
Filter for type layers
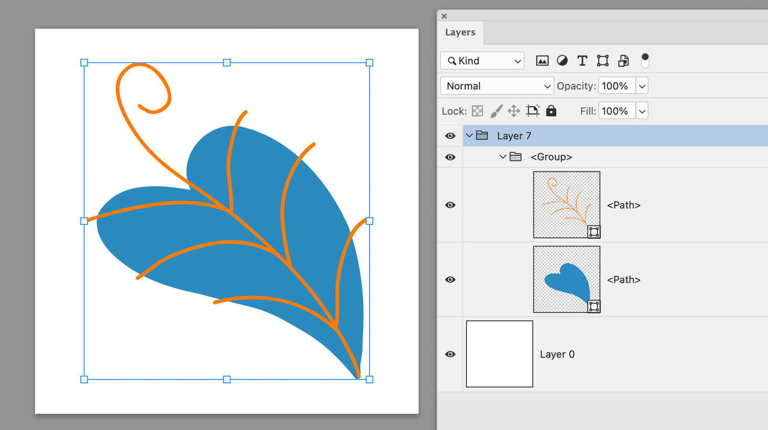[x=582, y=60]
